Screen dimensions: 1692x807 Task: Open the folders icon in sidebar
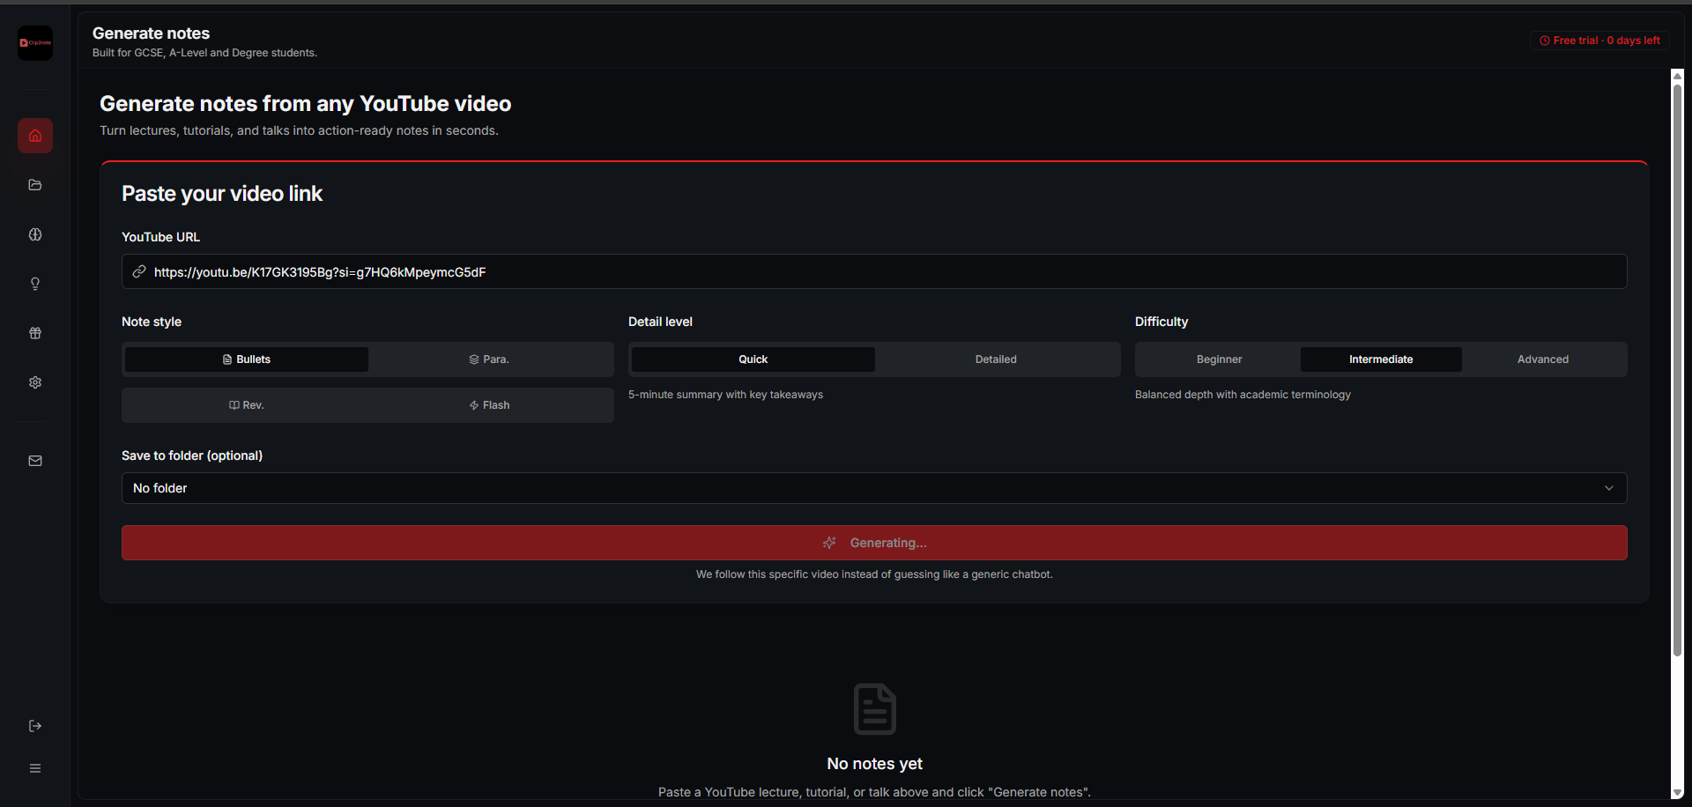35,185
